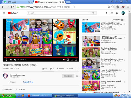Screen dimensions: 131x98
Task: Open the Chrome main menu
Action: tap(128, 7)
